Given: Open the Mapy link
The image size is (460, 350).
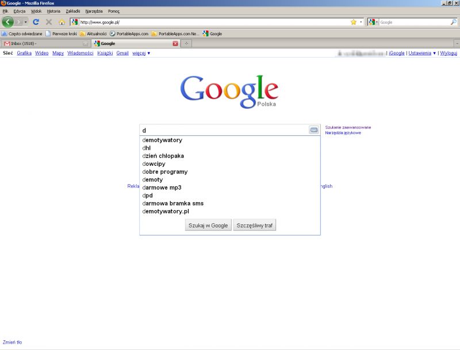Looking at the screenshot, I should (x=58, y=53).
